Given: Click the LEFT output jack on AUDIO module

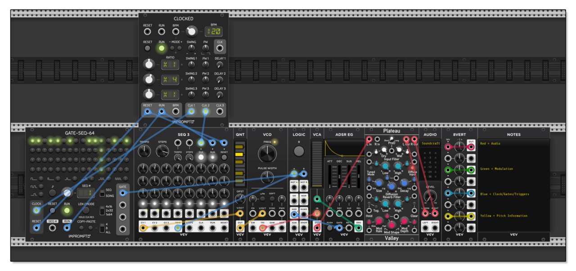Looking at the screenshot, I should pos(425,228).
